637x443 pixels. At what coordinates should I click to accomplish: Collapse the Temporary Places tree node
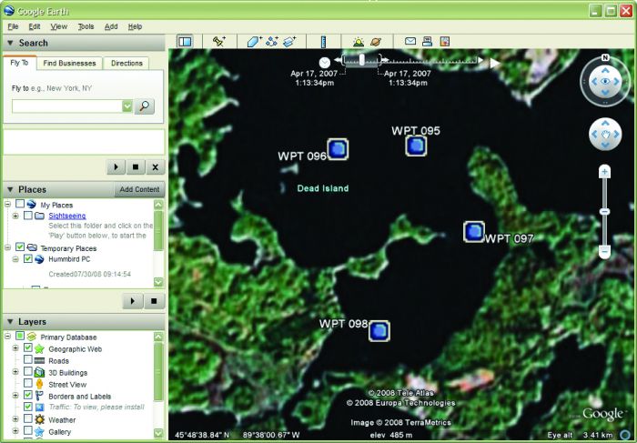point(7,247)
